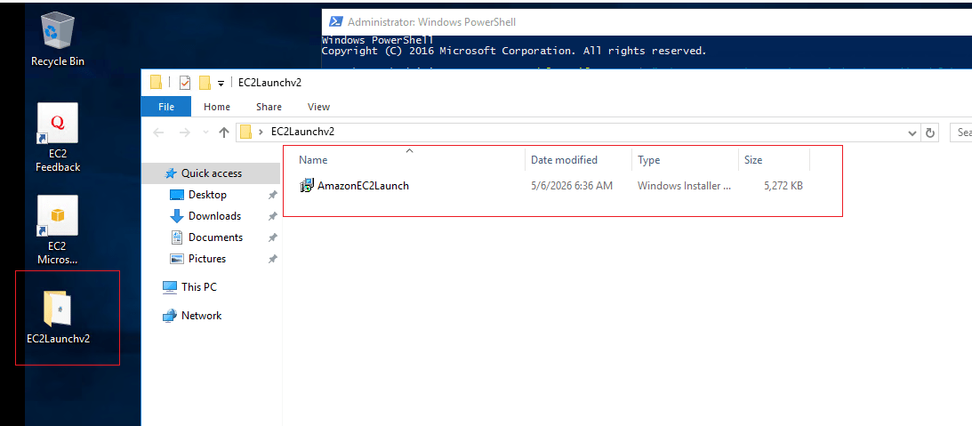The width and height of the screenshot is (972, 426).
Task: Open Documents in navigation pane
Action: (x=215, y=237)
